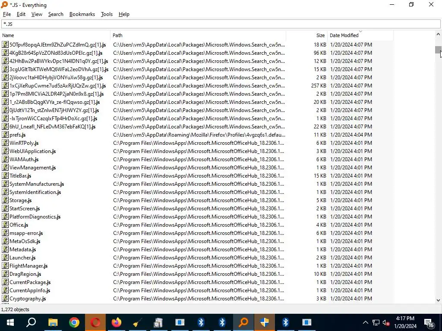Select the JS icon of prefs.js
Image resolution: width=442 pixels, height=331 pixels.
pos(5,135)
